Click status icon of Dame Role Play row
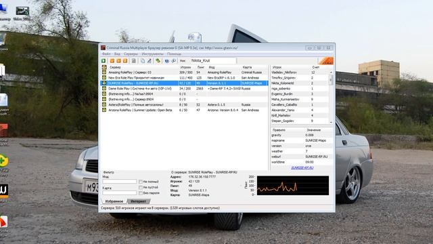Viewport: 433px width, 244px height. tap(104, 89)
